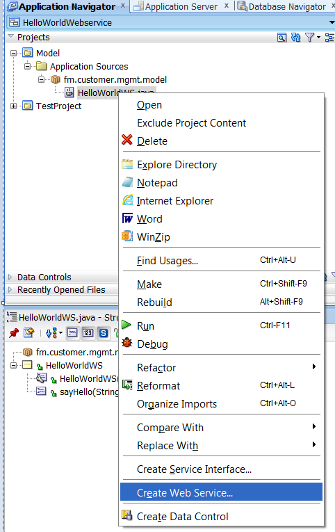The width and height of the screenshot is (335, 532).
Task: Click the red pin icon in Structure toolbar
Action: coord(14,333)
